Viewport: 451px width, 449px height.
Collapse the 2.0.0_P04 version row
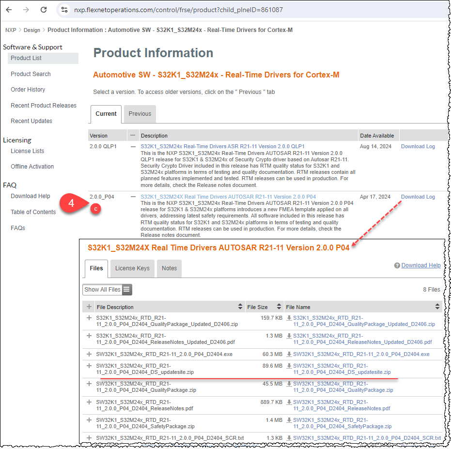(133, 197)
